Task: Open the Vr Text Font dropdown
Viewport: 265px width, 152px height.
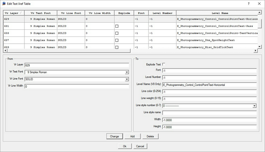Action: (127, 72)
